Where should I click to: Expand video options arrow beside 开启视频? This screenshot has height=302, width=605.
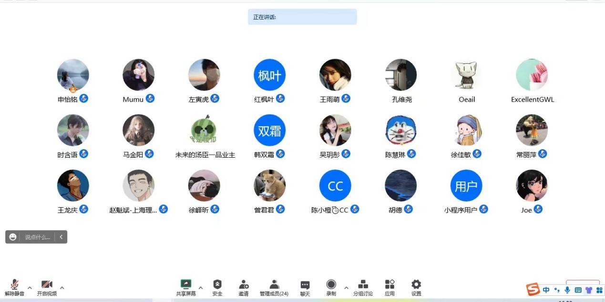click(62, 288)
